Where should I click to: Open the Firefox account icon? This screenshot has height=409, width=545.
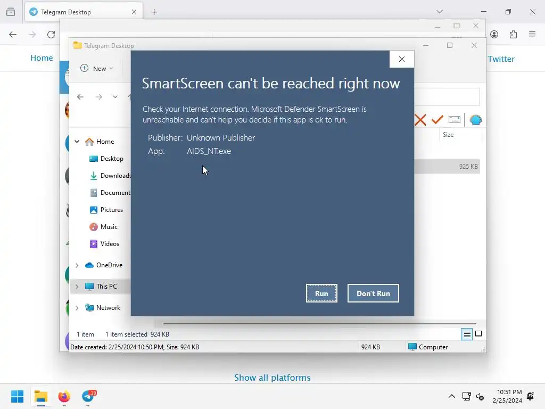(494, 34)
